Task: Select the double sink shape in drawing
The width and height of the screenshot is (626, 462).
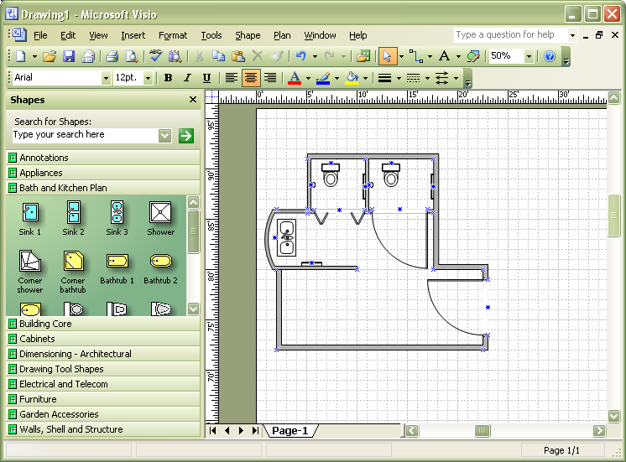Action: pos(287,238)
